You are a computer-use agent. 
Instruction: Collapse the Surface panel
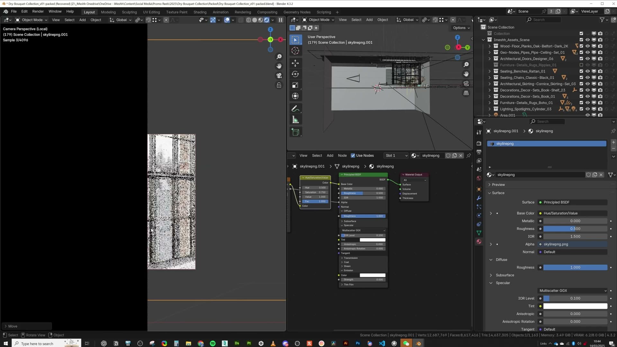tap(489, 193)
